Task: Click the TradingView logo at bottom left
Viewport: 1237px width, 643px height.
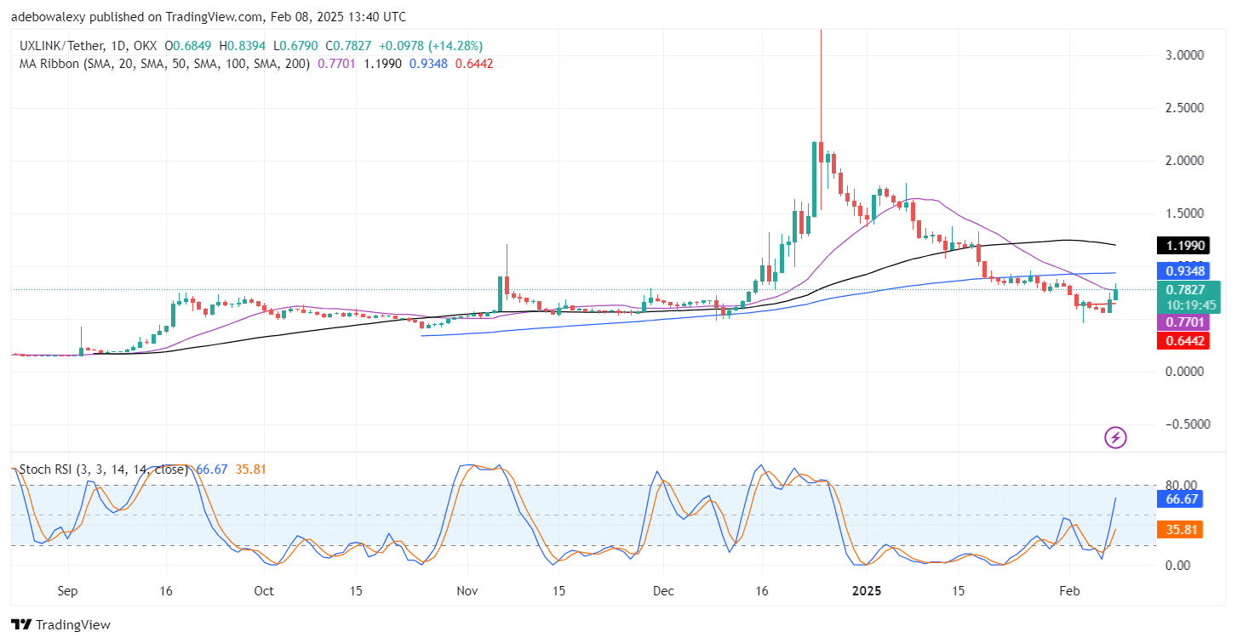Action: (x=60, y=624)
